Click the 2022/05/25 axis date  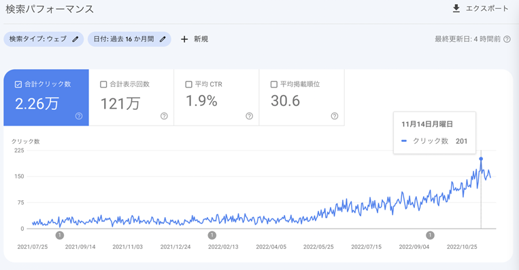[318, 247]
